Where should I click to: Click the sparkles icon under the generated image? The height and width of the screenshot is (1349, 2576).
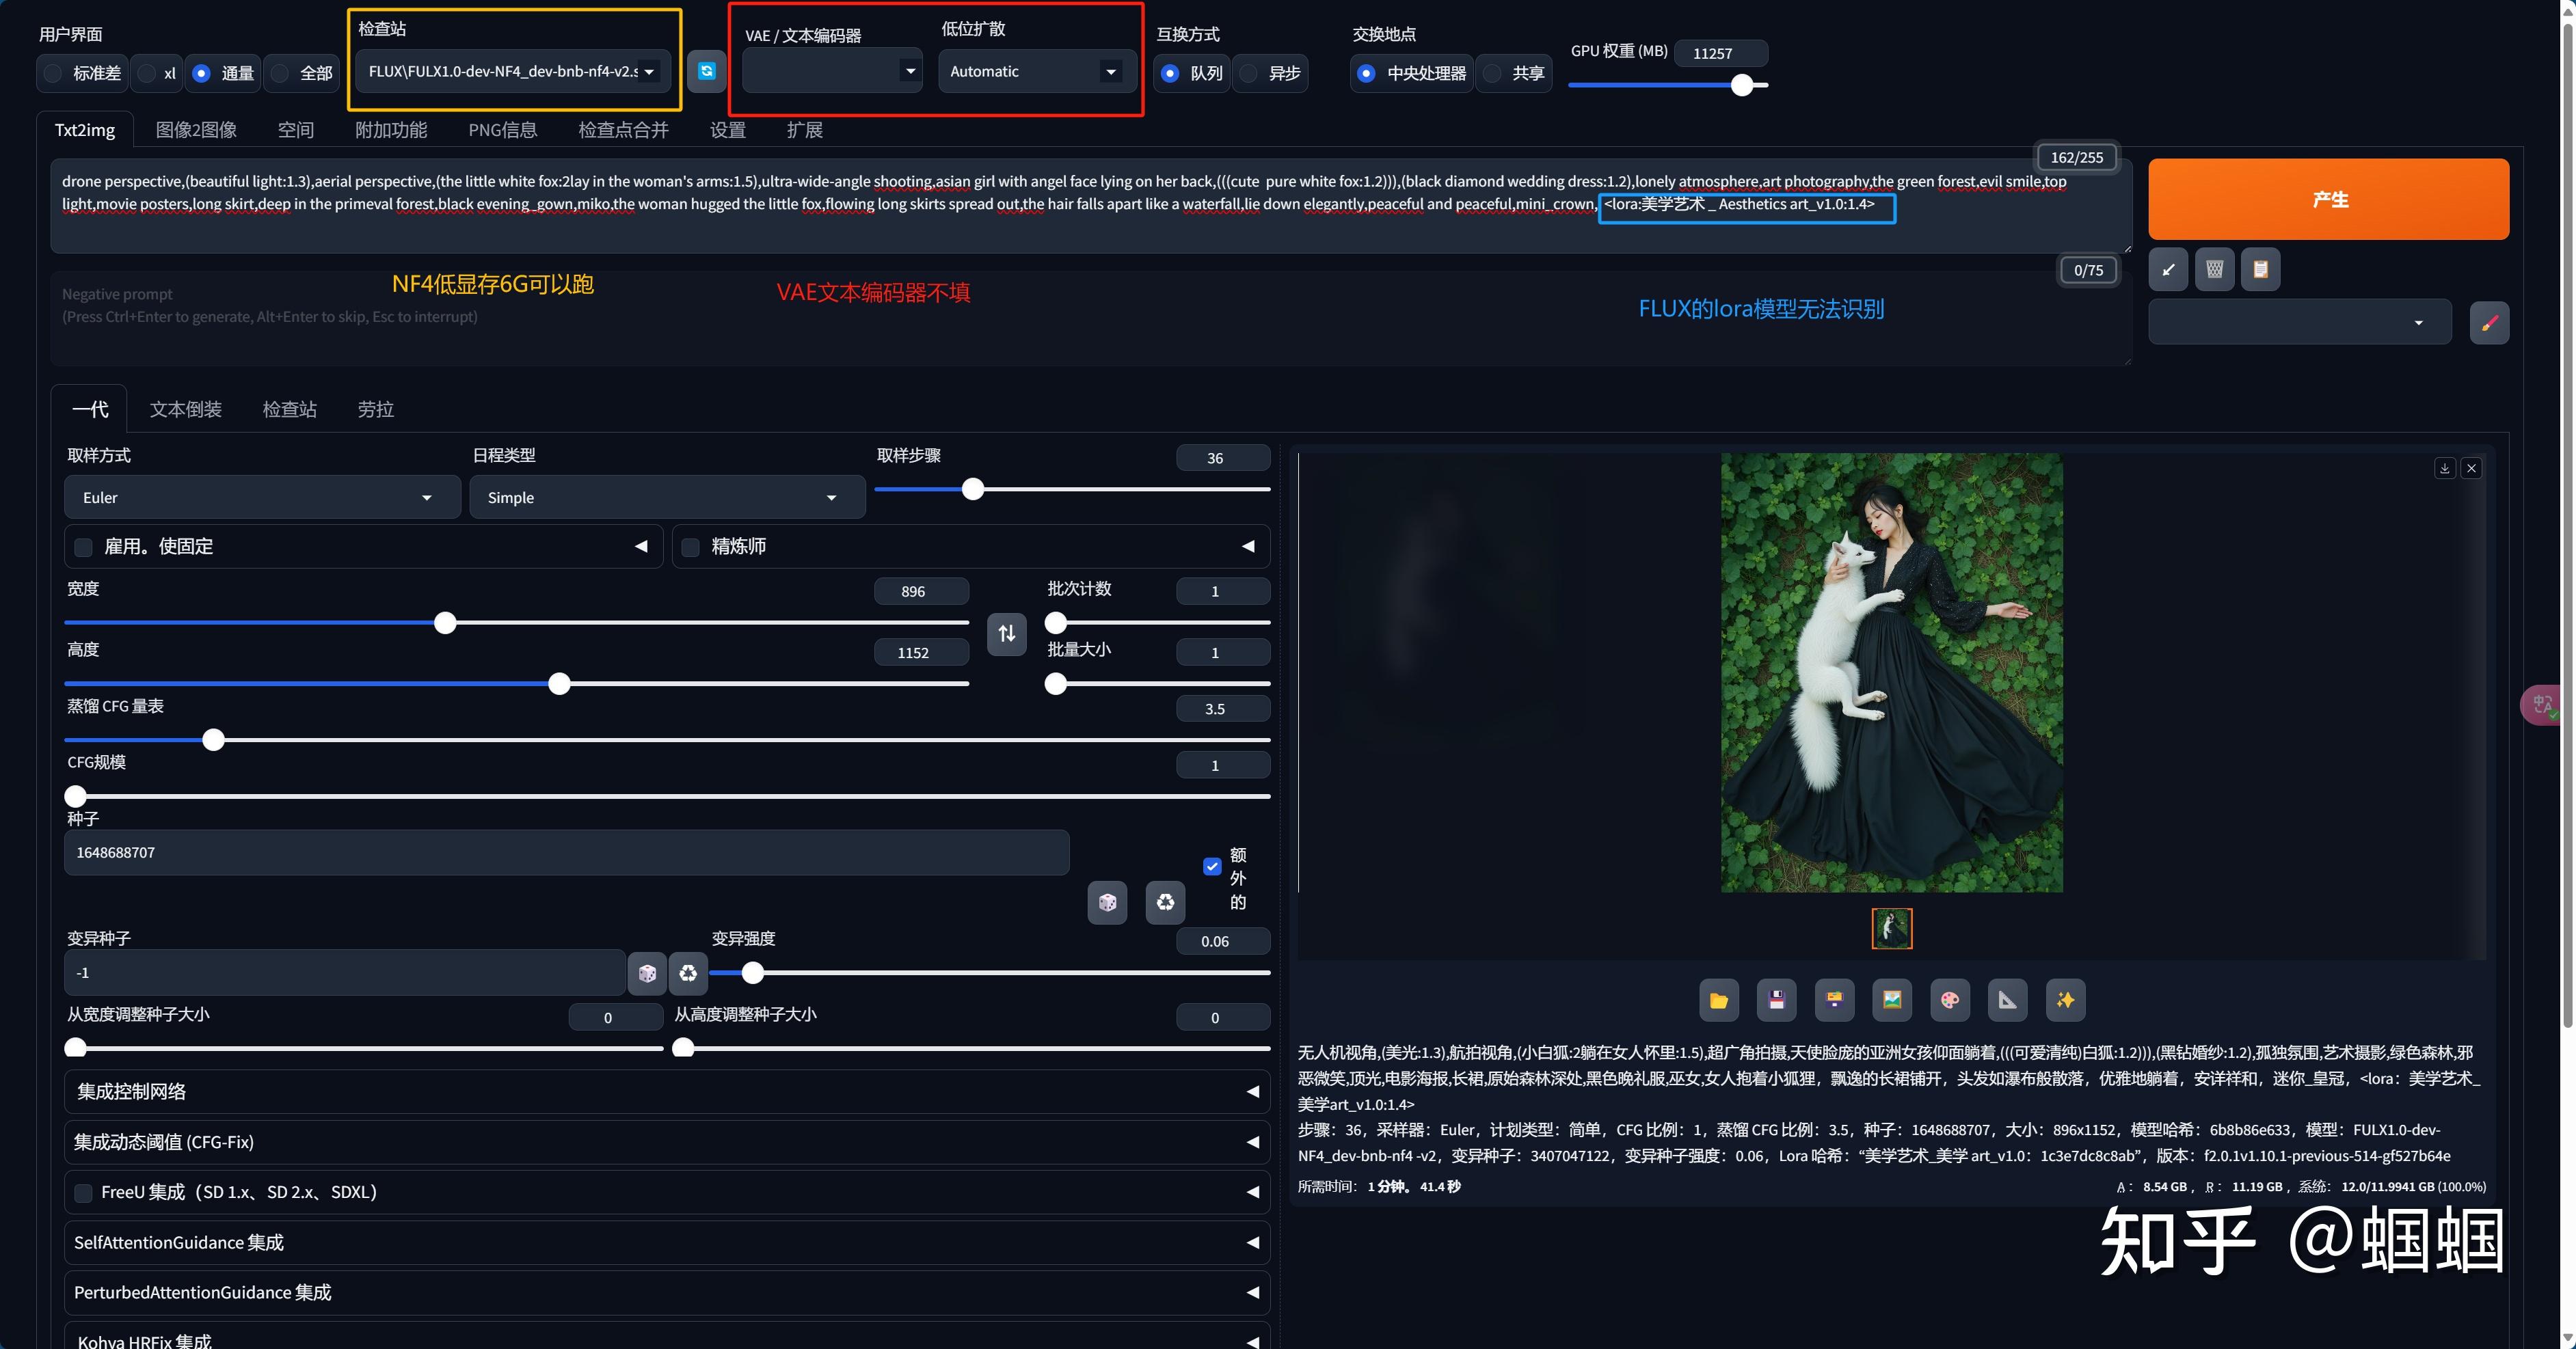coord(2065,999)
